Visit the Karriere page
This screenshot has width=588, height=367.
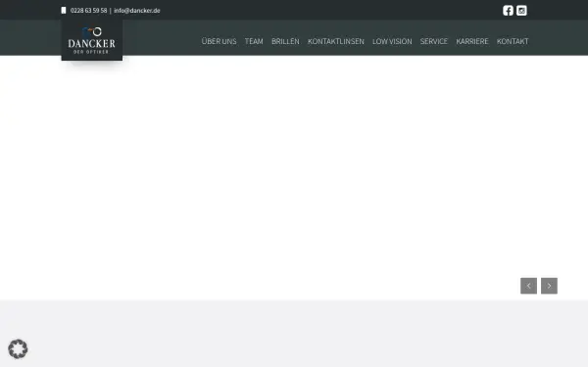pos(472,41)
